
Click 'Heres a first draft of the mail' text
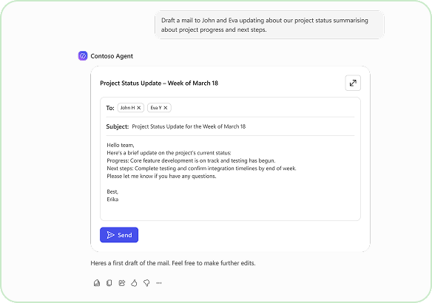(x=173, y=263)
